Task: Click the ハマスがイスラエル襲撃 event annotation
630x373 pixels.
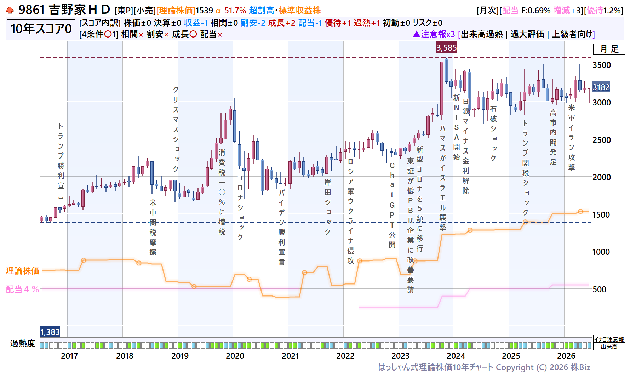Action: coord(443,178)
